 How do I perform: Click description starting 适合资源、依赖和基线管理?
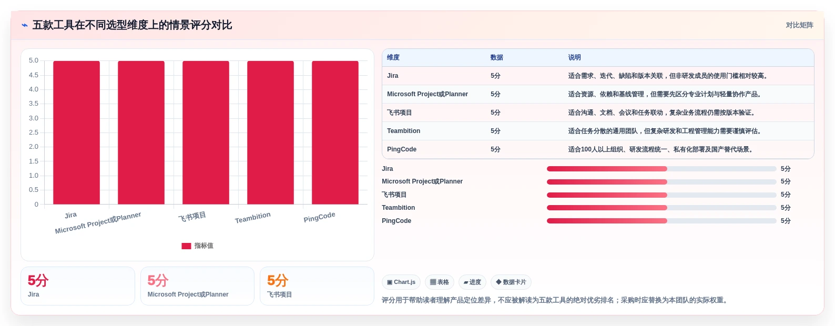(666, 94)
